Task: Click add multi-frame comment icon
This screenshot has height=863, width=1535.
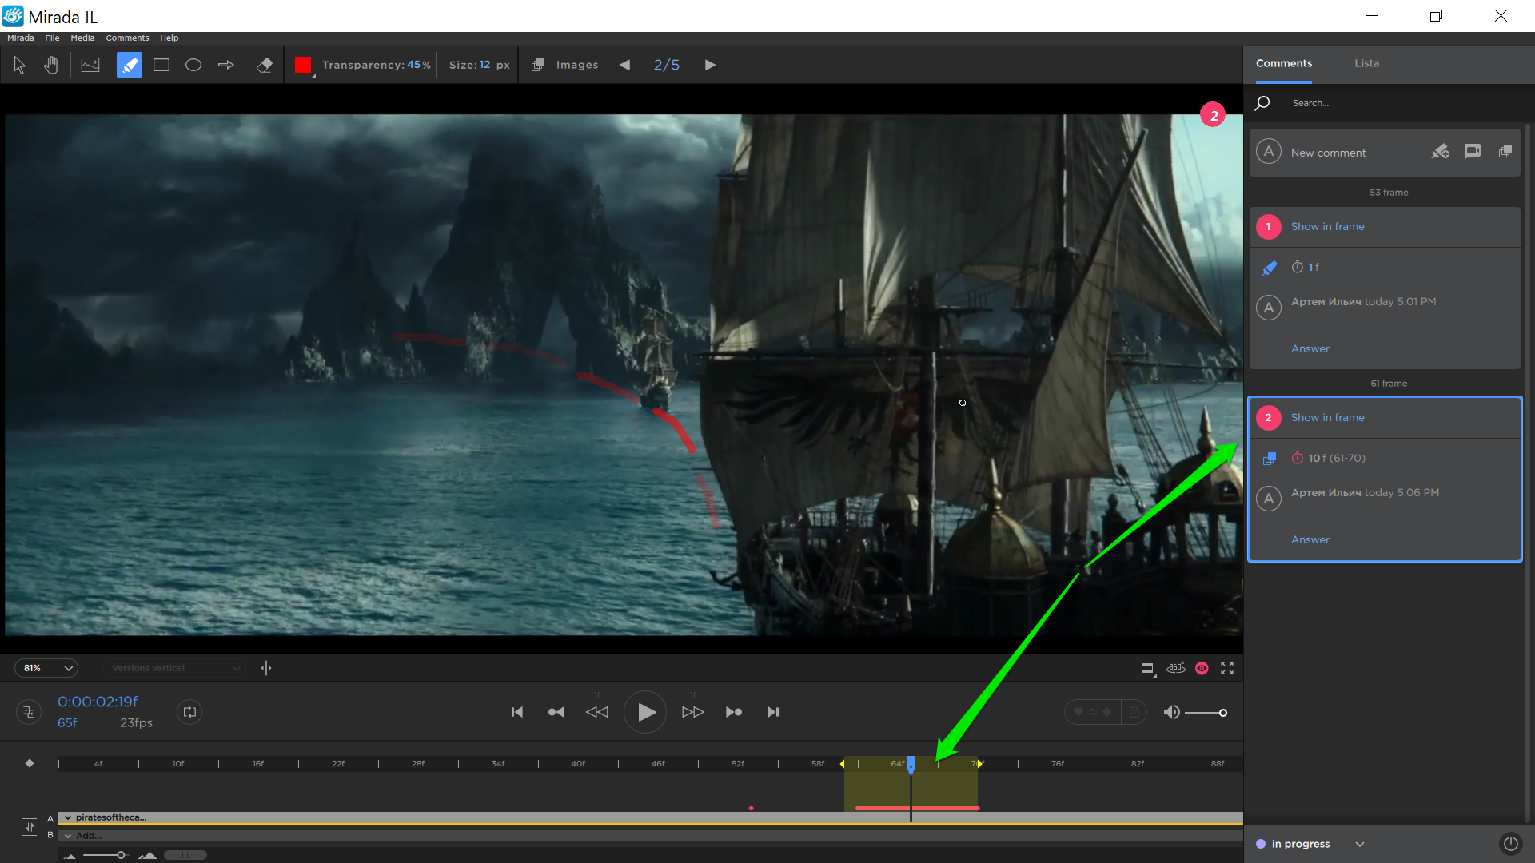Action: [1505, 151]
